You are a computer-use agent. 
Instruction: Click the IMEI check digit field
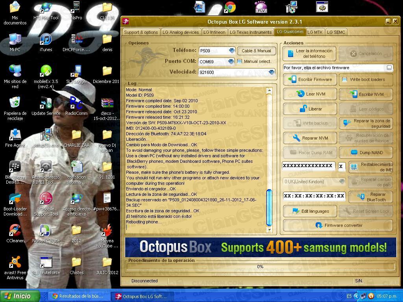pyautogui.click(x=341, y=166)
